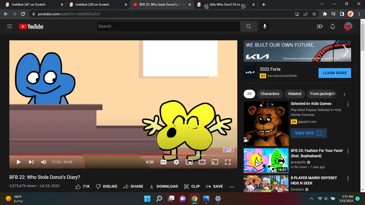Click the Learn More Kia ad button
Image resolution: width=365 pixels, height=205 pixels.
[335, 73]
